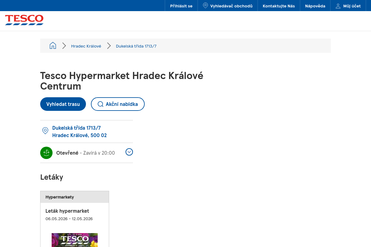Screen dimensions: 371x247
Task: Click the location pin beside the store address
Action: [45, 131]
